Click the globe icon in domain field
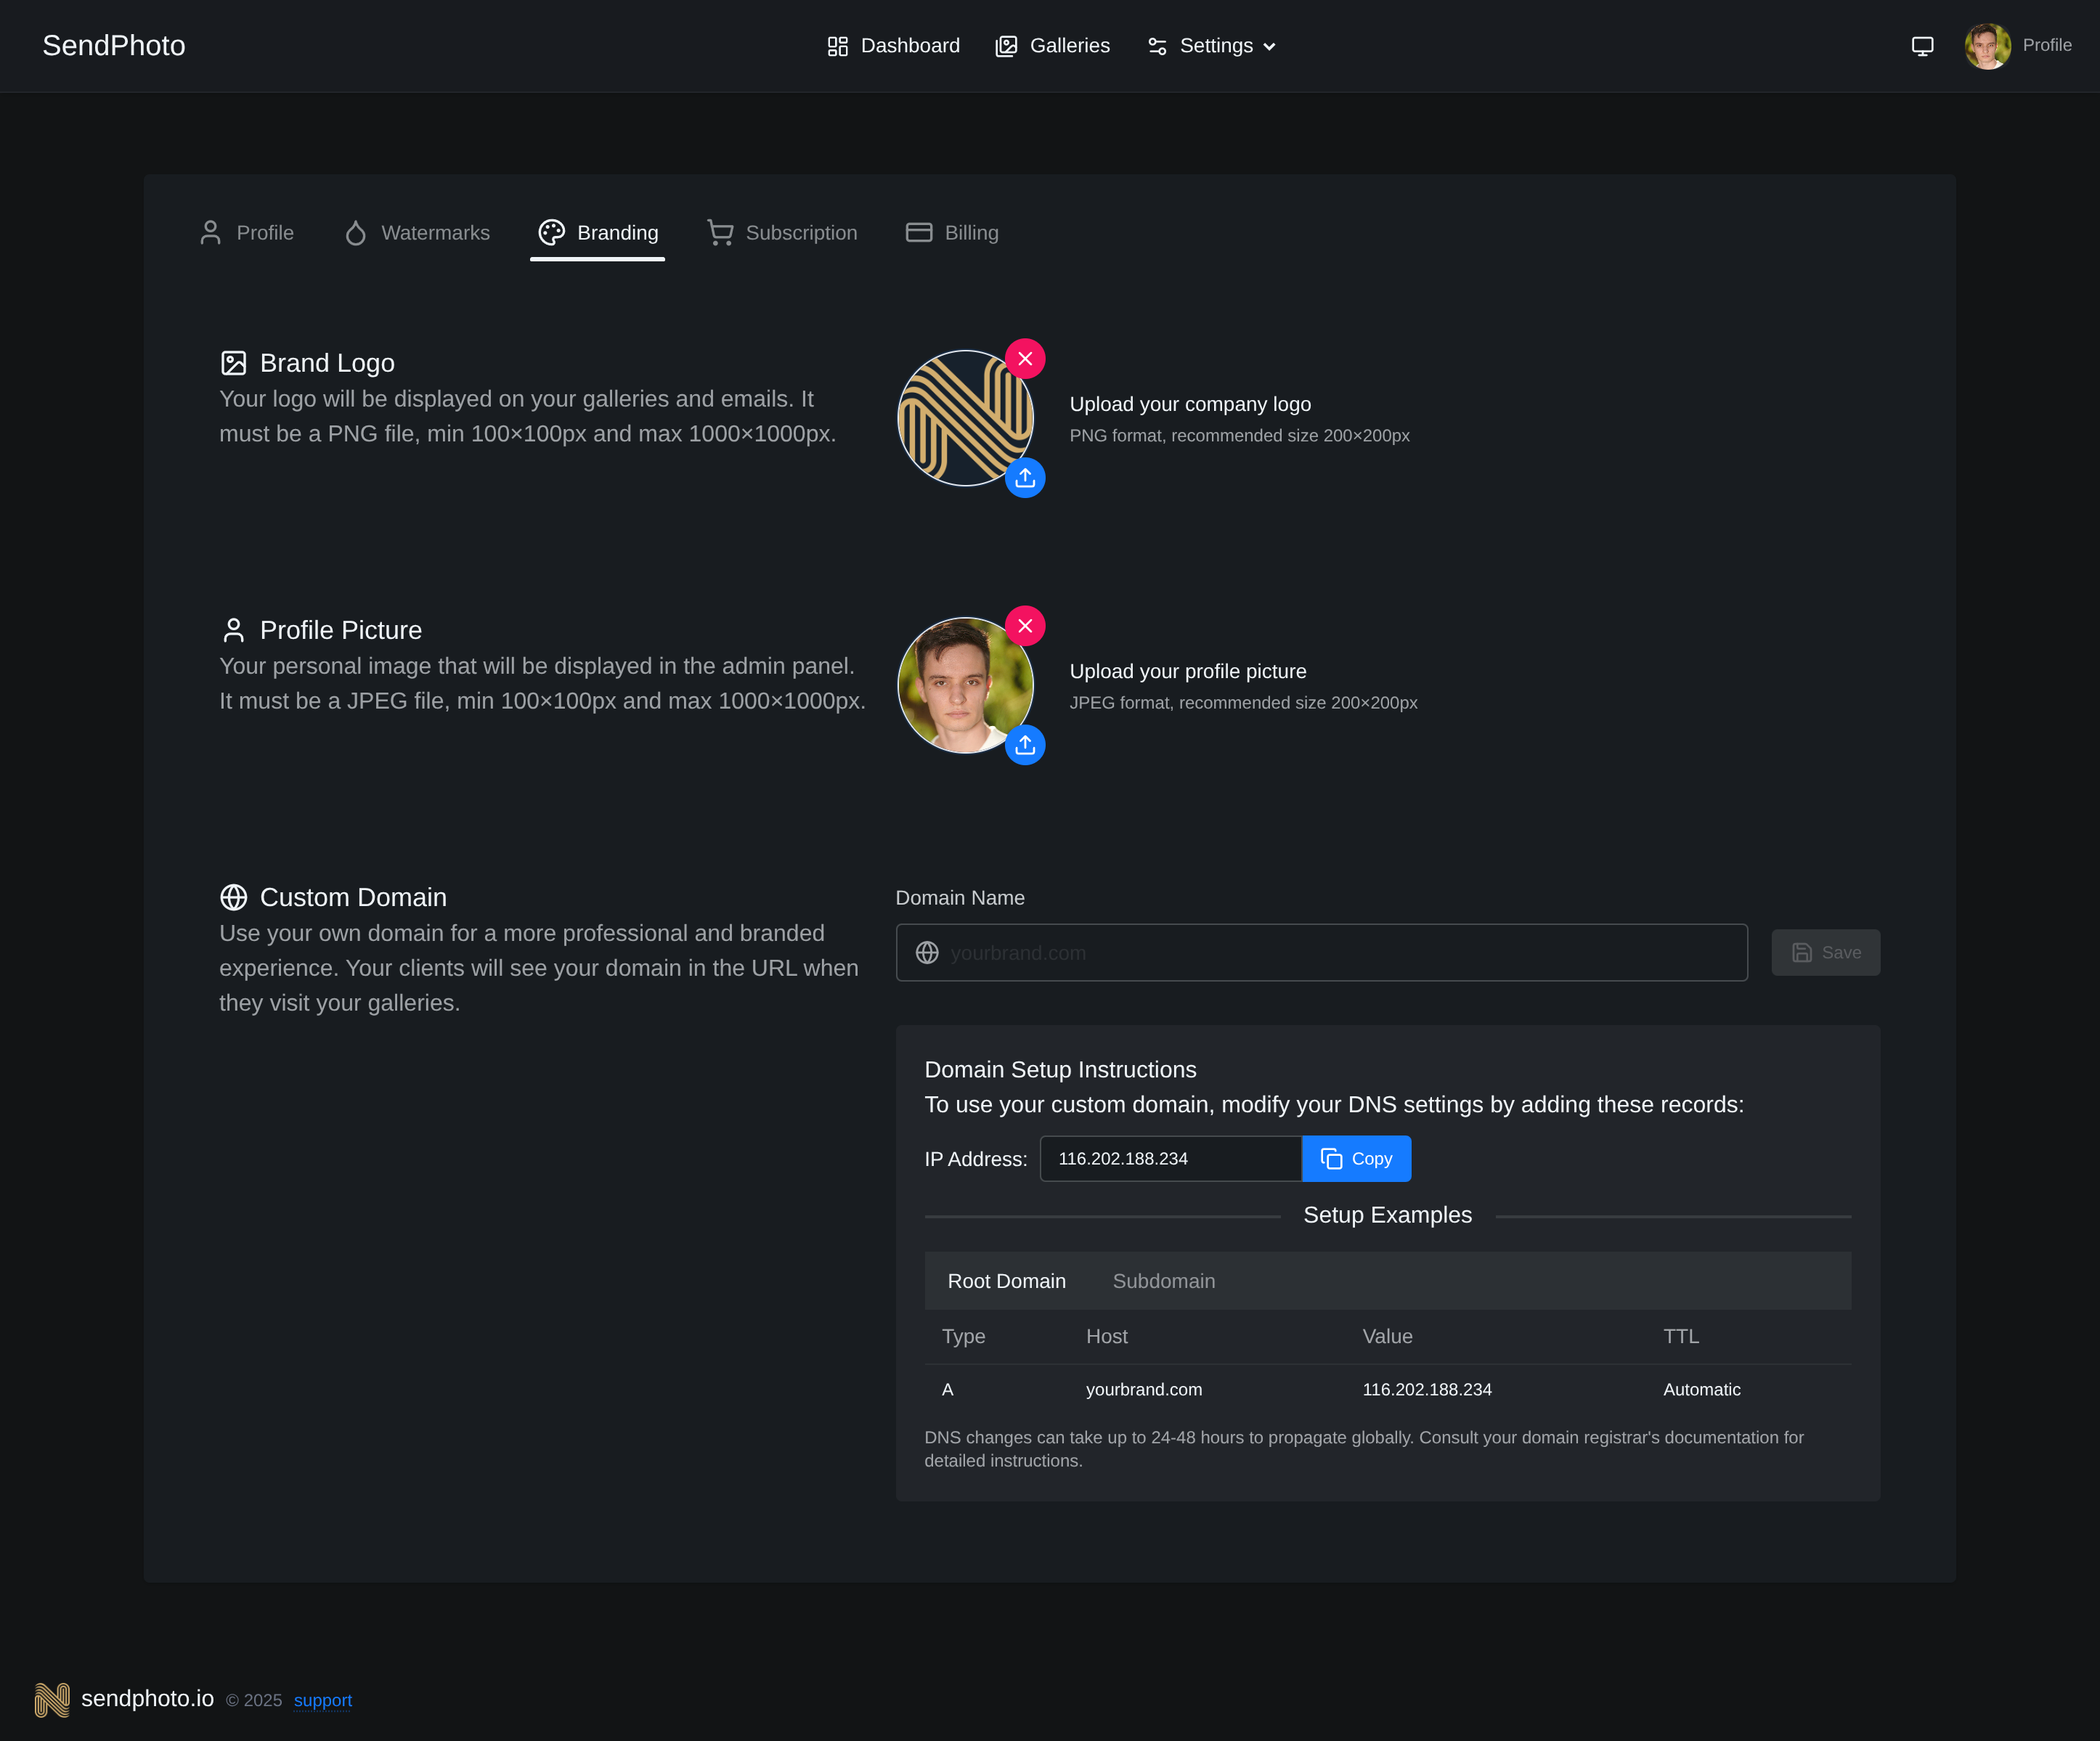Screen dimensions: 2100x1741 pos(927,953)
